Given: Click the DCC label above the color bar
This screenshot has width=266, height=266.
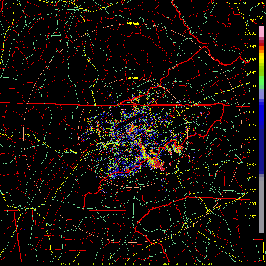Looking at the screenshot, I should pos(260,18).
